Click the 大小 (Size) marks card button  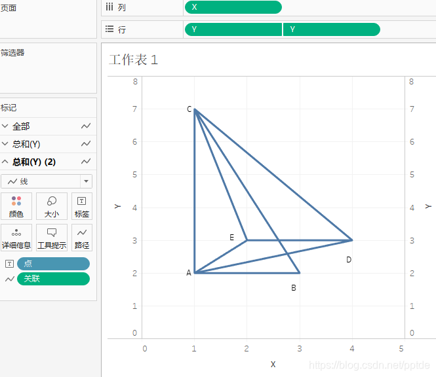point(52,206)
